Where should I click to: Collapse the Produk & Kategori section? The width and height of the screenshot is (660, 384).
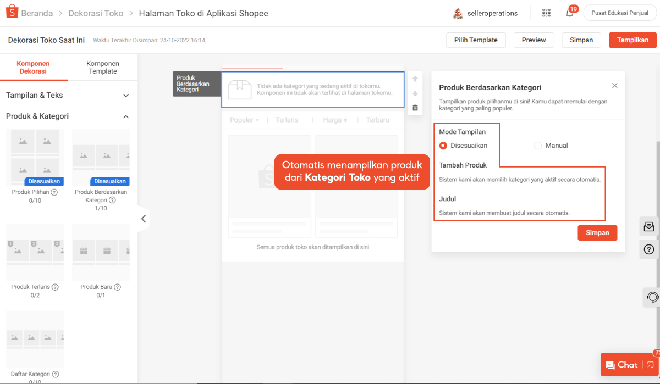pyautogui.click(x=126, y=116)
